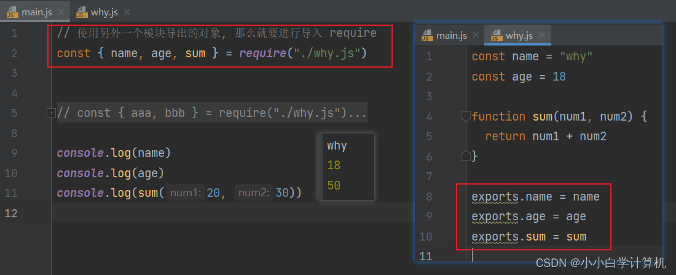This screenshot has height=275, width=676.
Task: Close the why.js tab in left editor
Action: pos(127,12)
